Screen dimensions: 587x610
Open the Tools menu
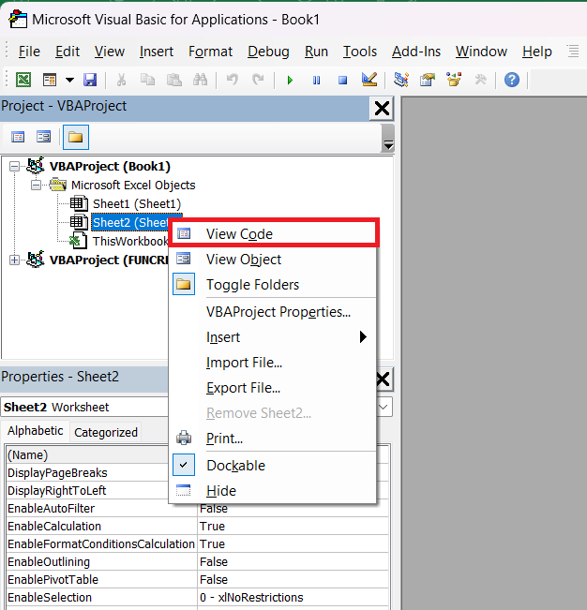tap(360, 52)
